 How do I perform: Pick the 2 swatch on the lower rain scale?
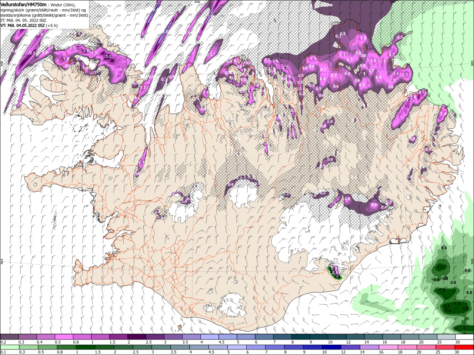coord(123,347)
